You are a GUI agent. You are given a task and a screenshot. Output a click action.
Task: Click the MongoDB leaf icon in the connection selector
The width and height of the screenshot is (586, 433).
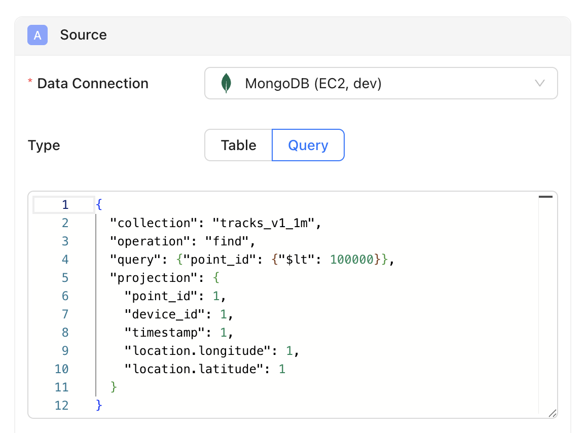[227, 83]
